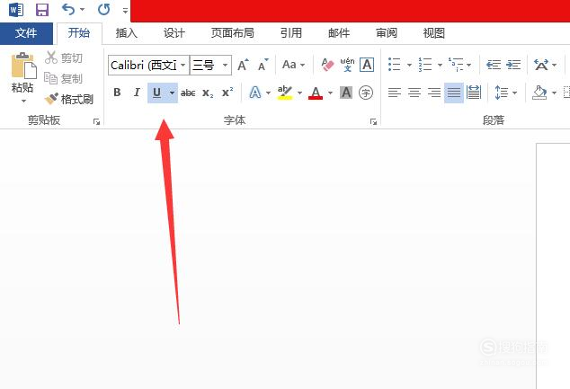Open the 文件 (File) menu
The width and height of the screenshot is (570, 389).
[26, 33]
